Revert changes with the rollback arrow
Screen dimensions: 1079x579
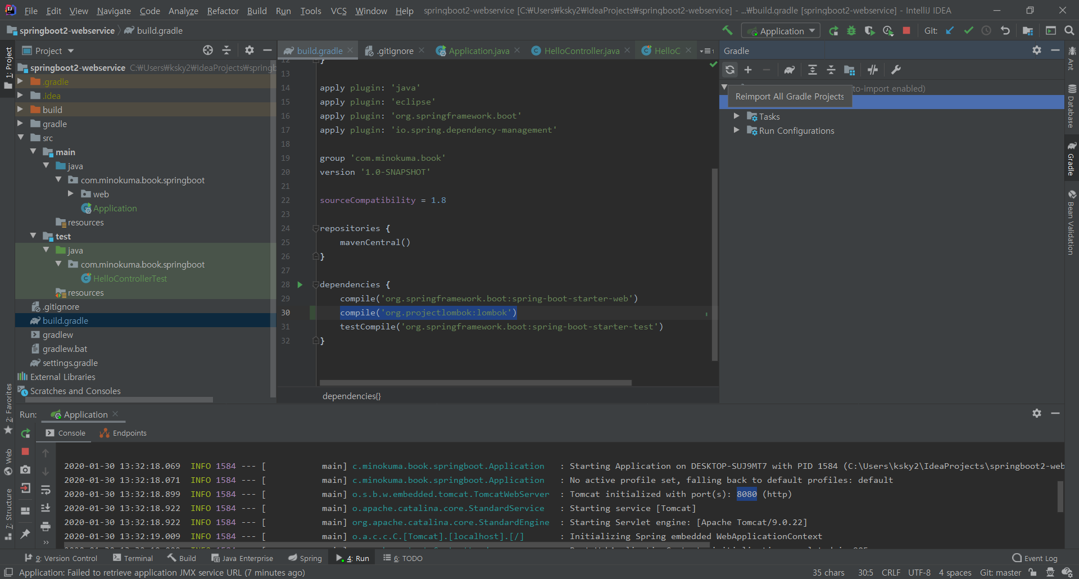[x=1005, y=31]
